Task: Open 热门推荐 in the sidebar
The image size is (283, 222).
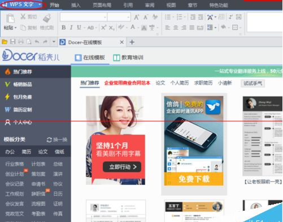Action: click(36, 72)
